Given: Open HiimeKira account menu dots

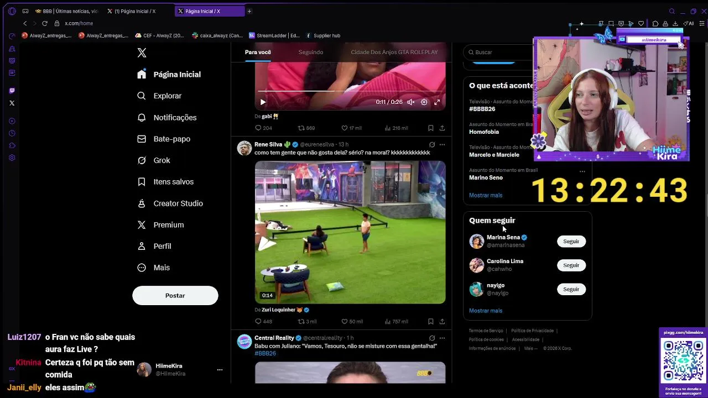Looking at the screenshot, I should 220,370.
